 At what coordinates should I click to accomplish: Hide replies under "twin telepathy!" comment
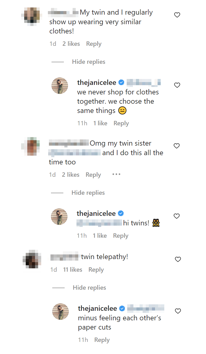pyautogui.click(x=89, y=288)
